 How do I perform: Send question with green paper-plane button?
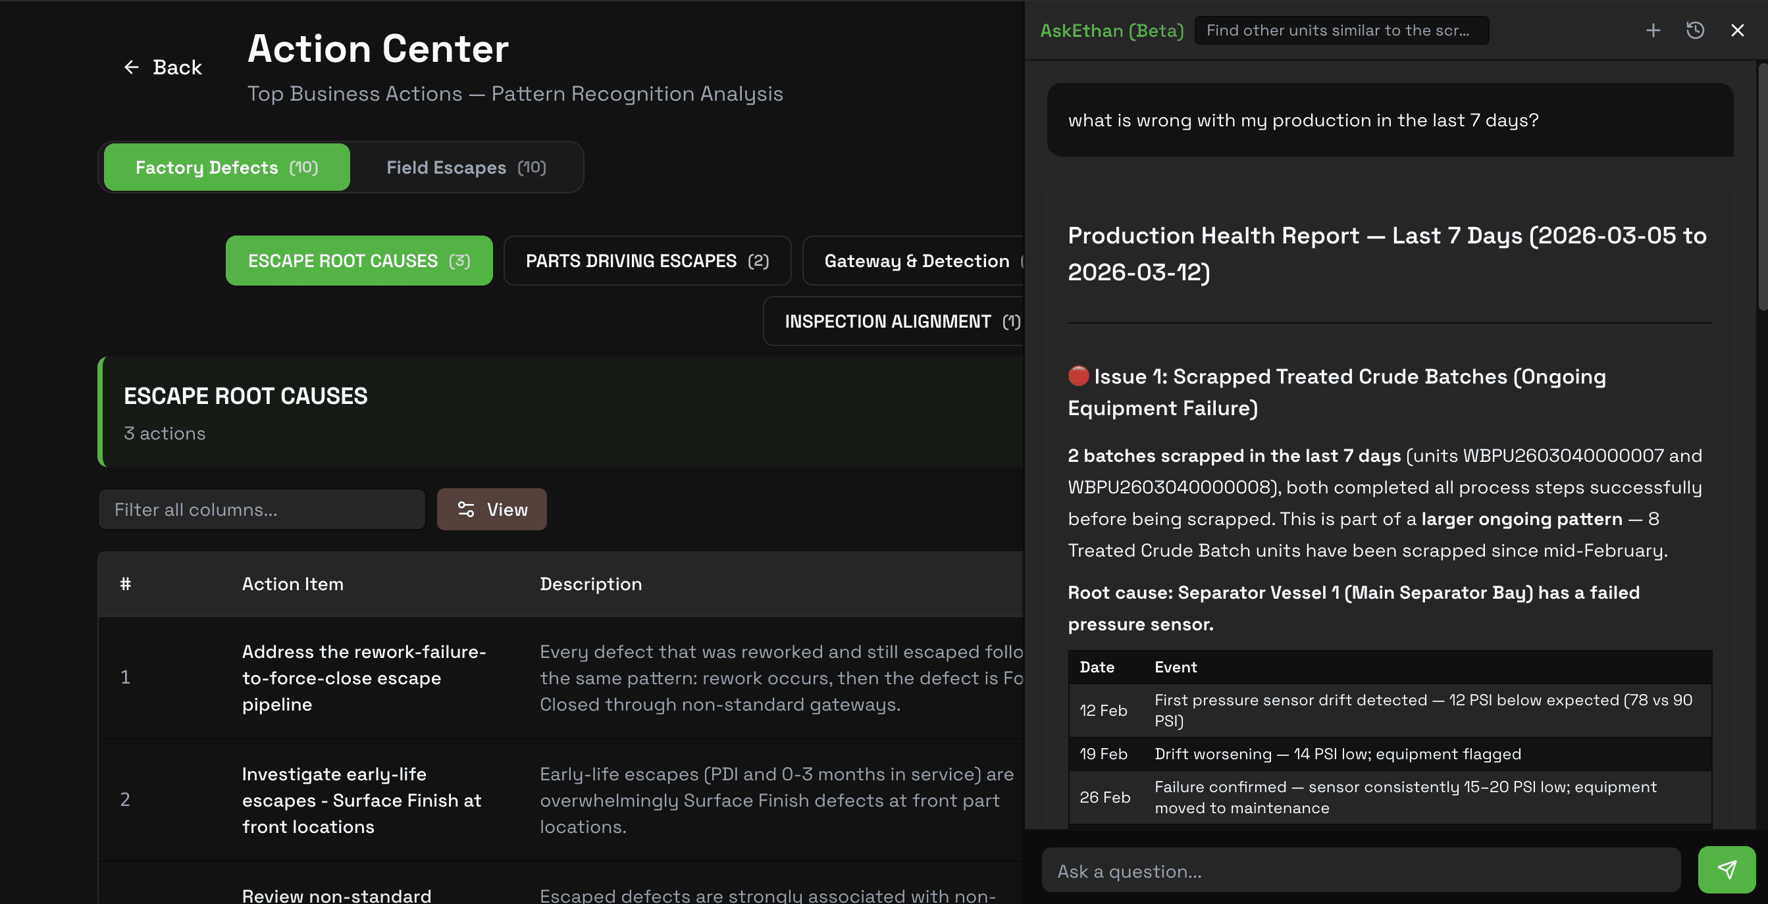[x=1726, y=870]
